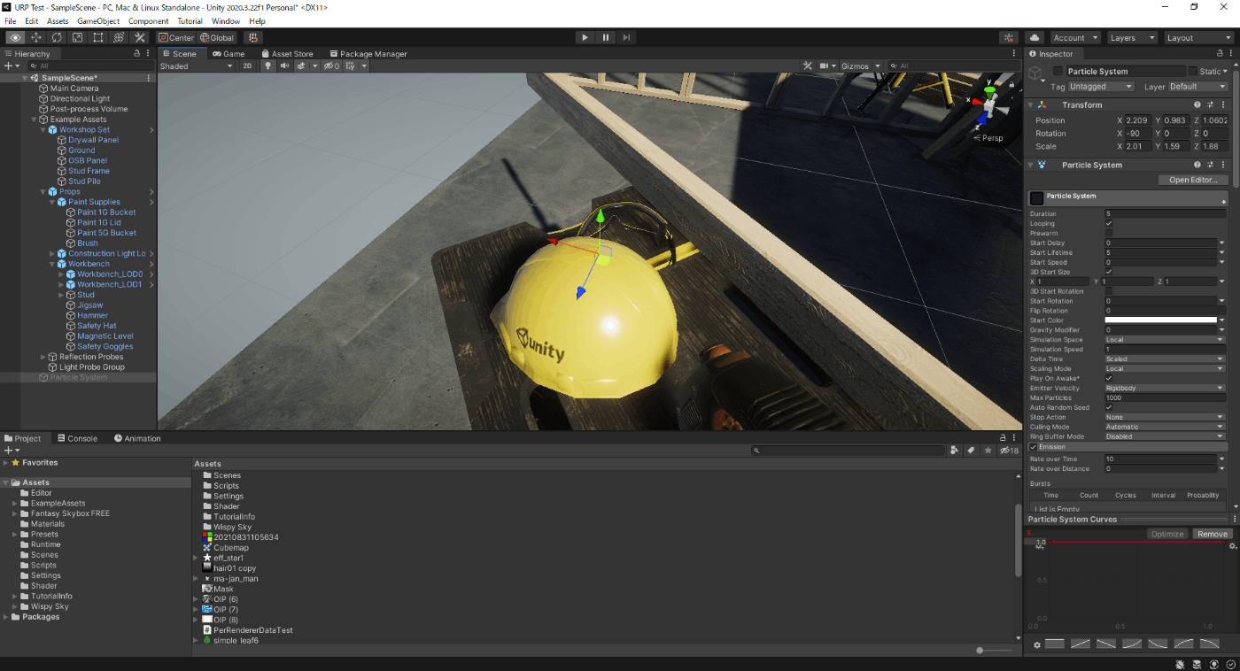Toggle 2D scene view mode
Viewport: 1240px width, 671px height.
pyautogui.click(x=247, y=66)
